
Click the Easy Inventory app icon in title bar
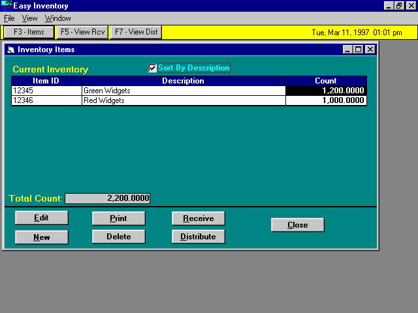(x=7, y=6)
